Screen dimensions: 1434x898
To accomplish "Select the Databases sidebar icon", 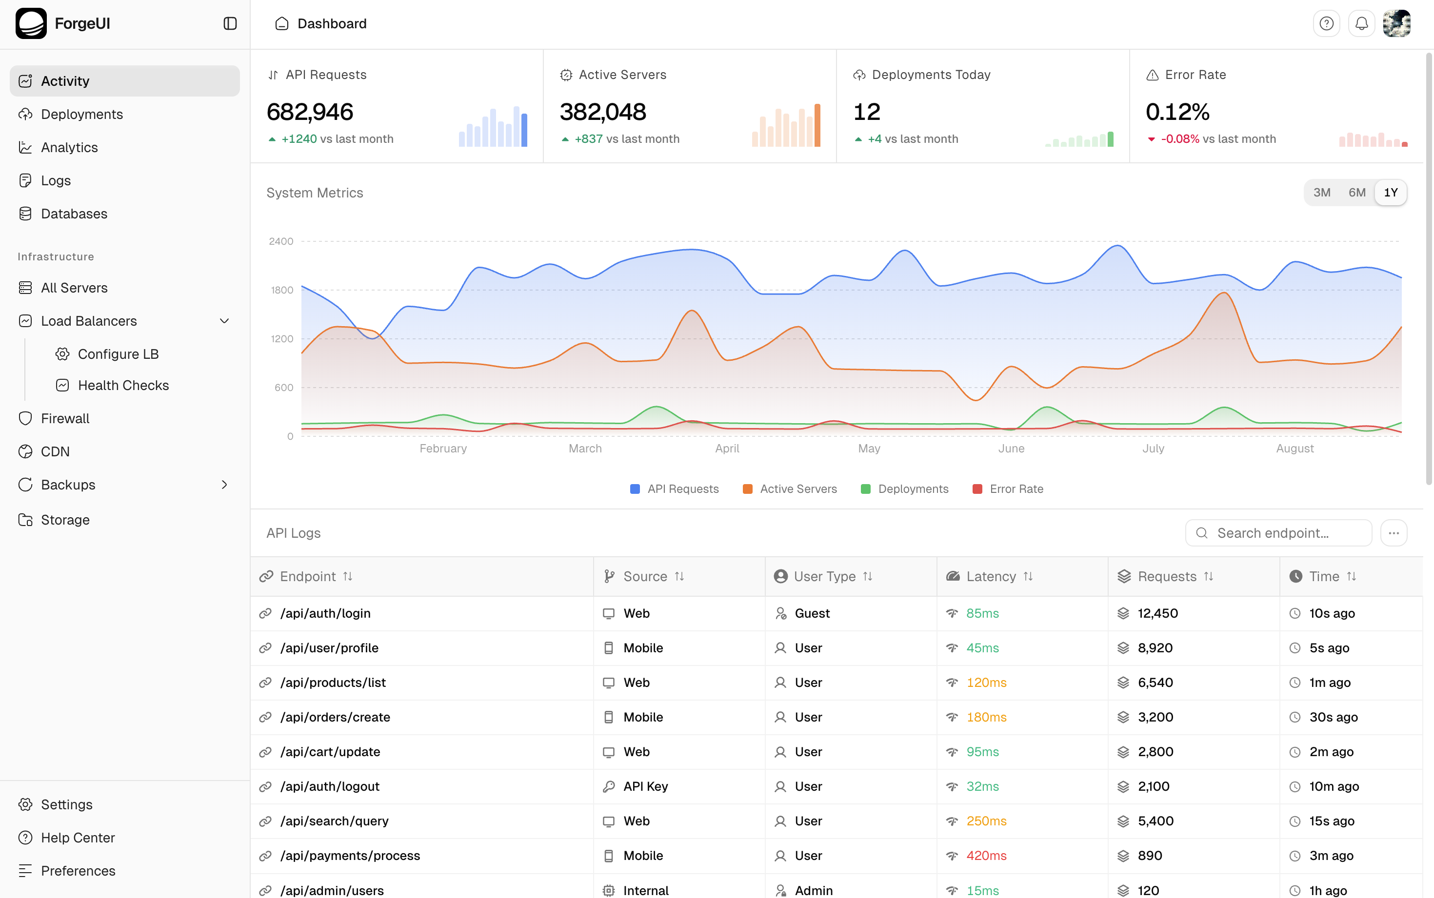I will 25,213.
